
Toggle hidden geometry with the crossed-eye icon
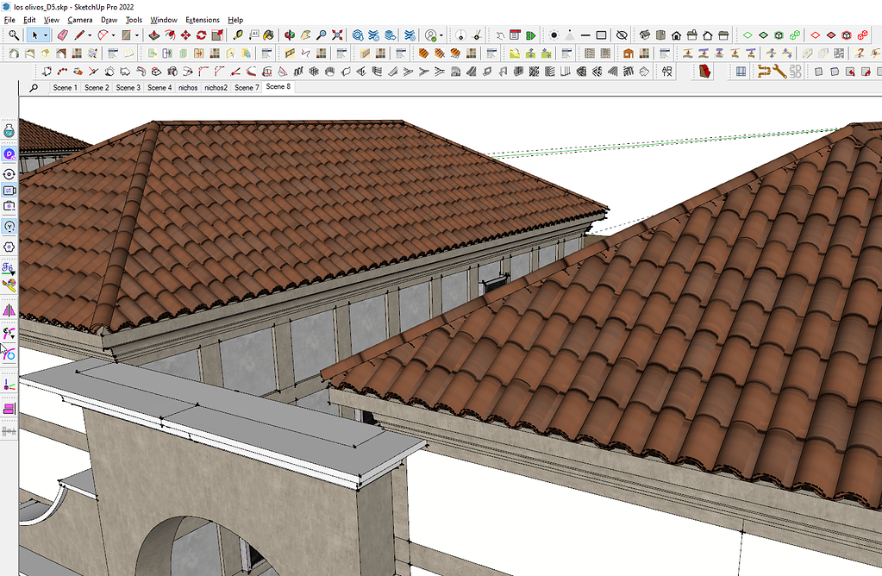[x=621, y=35]
